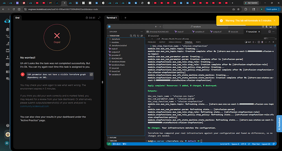Maximize the terminal panel size

click(269, 42)
